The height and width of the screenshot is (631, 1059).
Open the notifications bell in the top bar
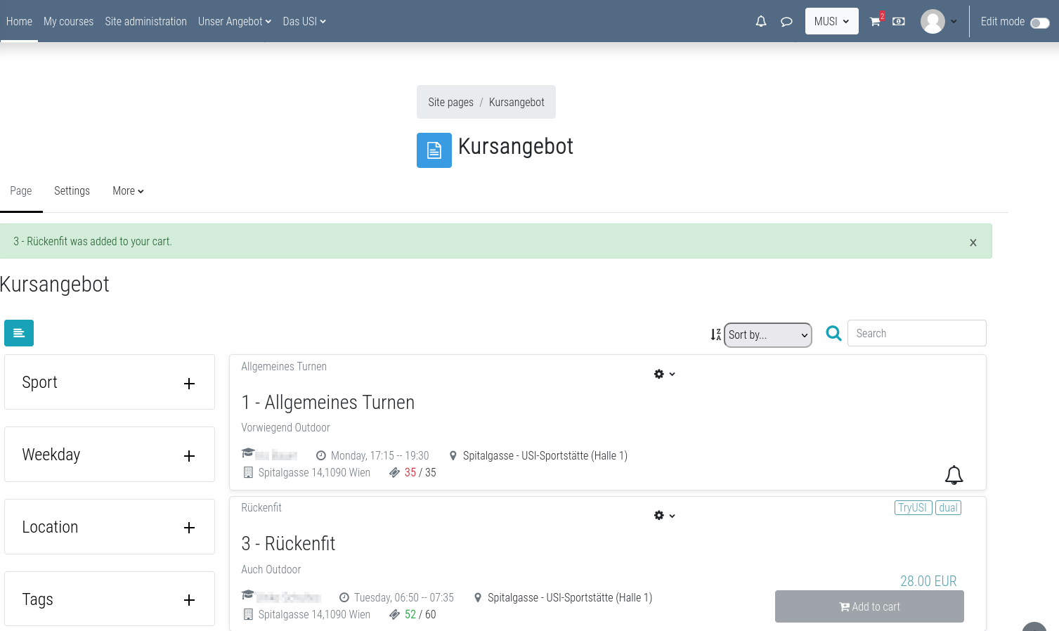click(761, 22)
